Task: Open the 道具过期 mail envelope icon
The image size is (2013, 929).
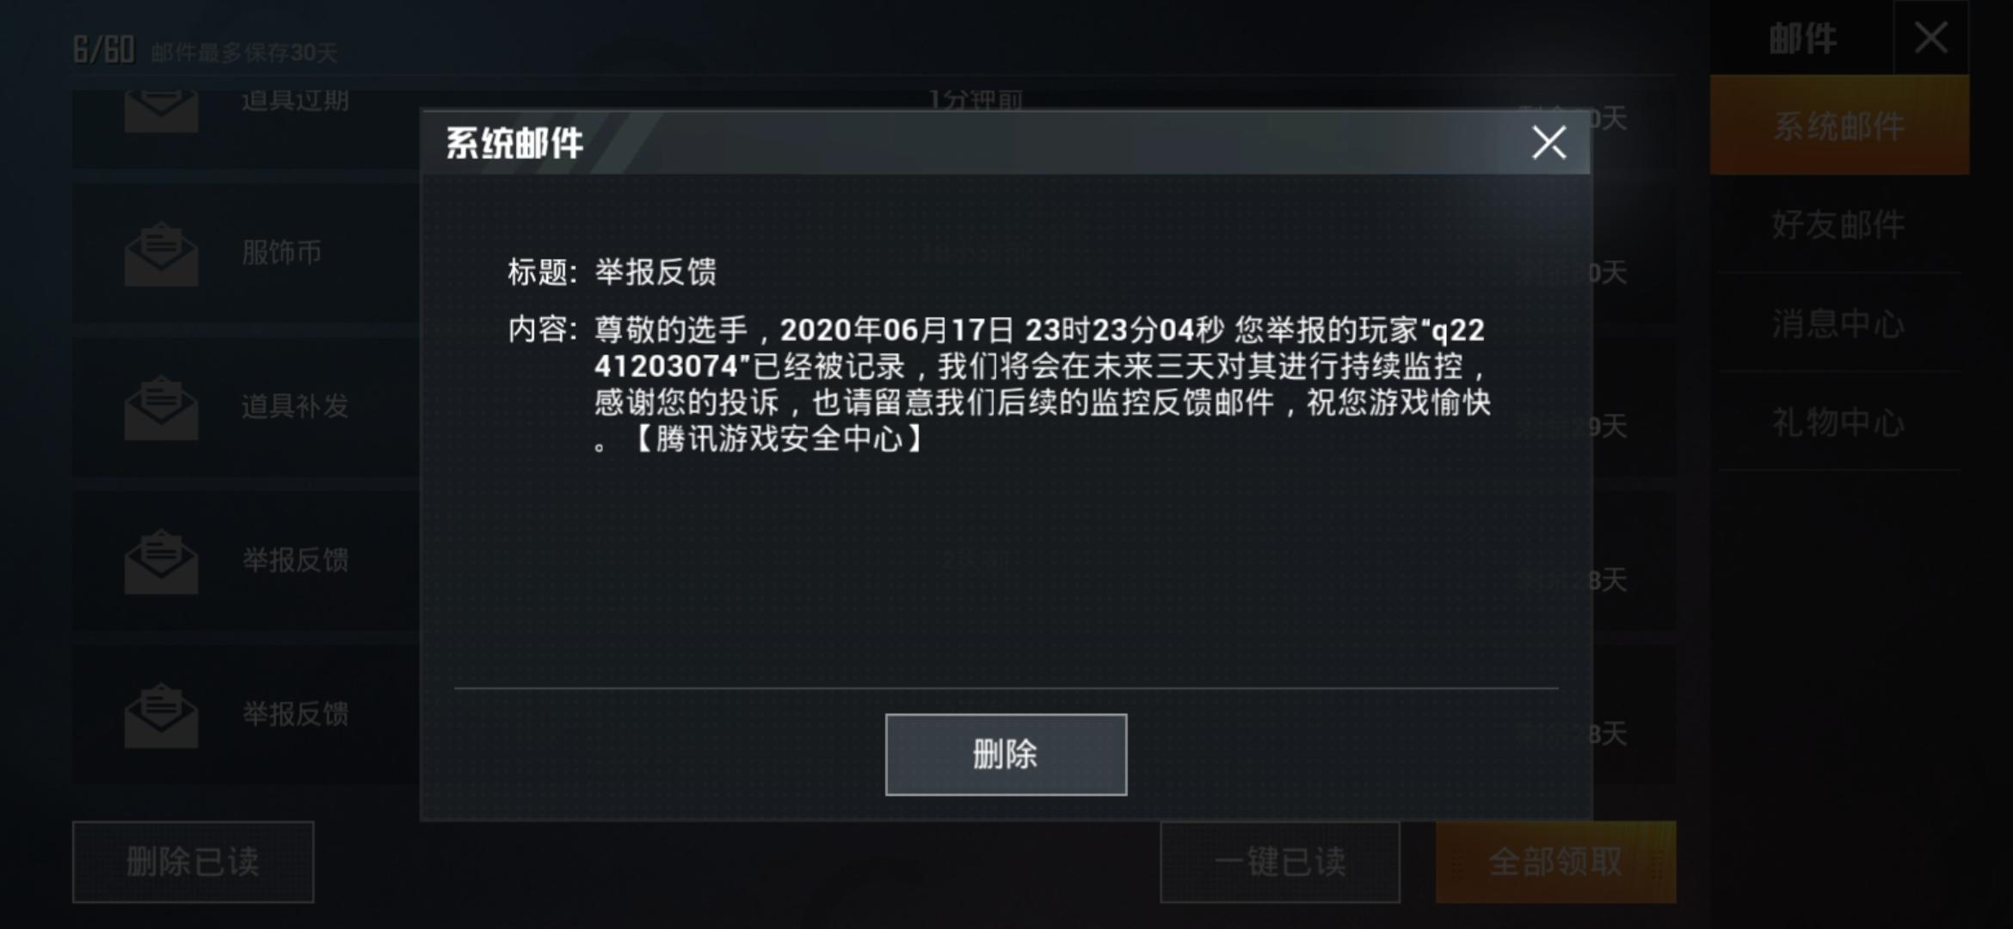Action: [x=161, y=110]
